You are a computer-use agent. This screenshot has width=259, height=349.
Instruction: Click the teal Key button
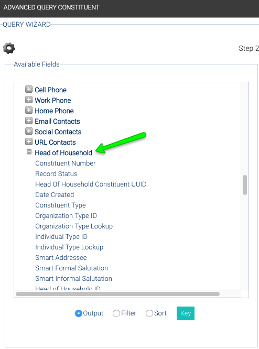tap(186, 313)
